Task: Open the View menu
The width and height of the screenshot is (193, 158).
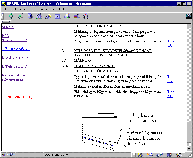Action: pos(22,9)
